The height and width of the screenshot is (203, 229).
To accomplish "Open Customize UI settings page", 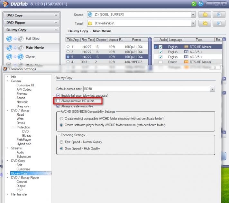I will (x=25, y=85).
